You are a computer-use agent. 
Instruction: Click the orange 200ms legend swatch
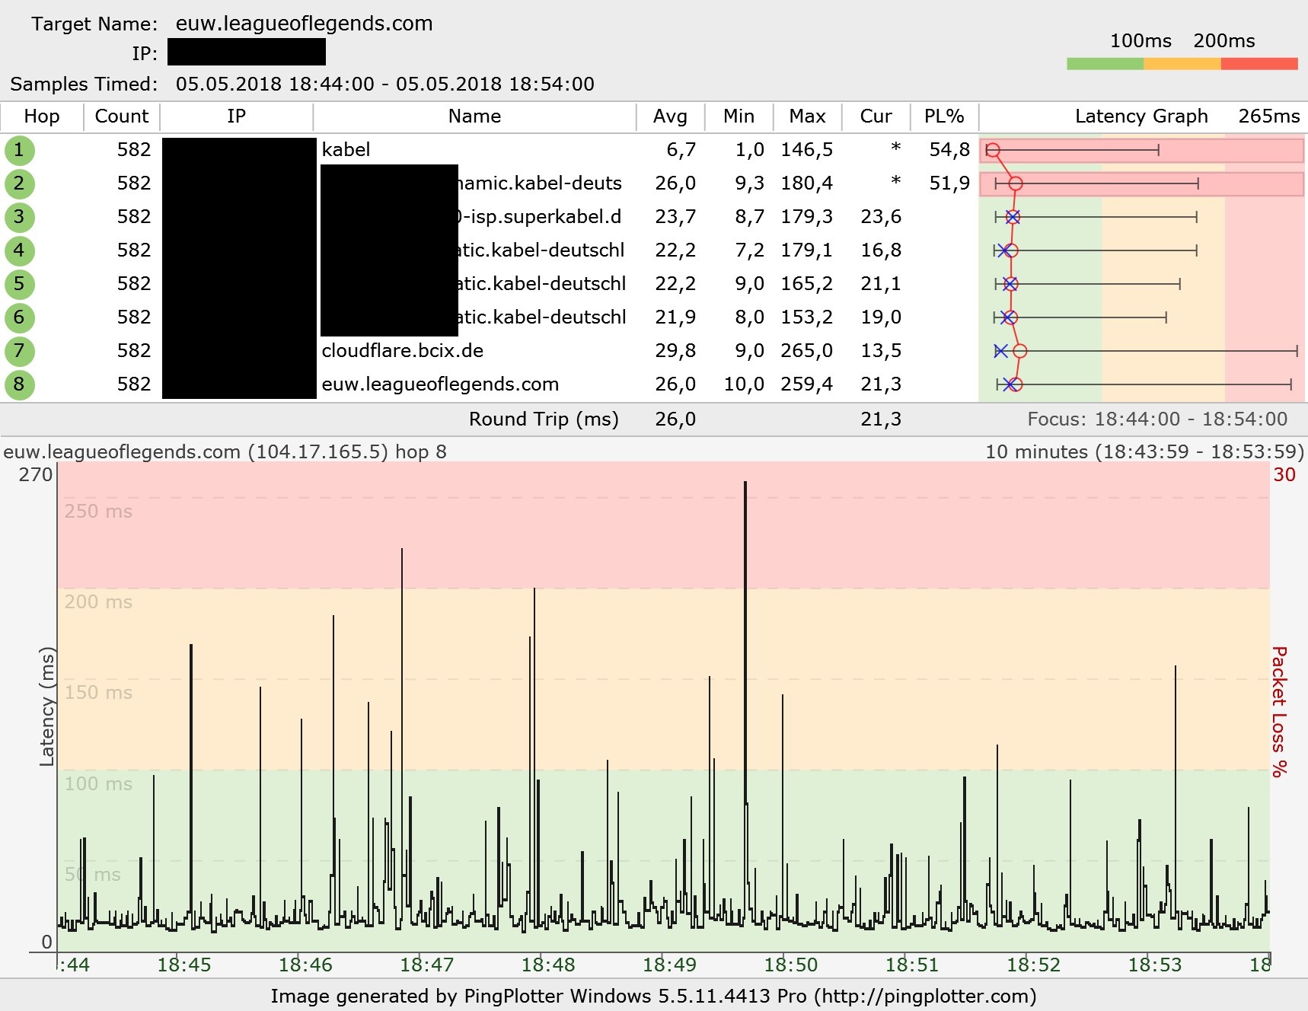point(1182,64)
